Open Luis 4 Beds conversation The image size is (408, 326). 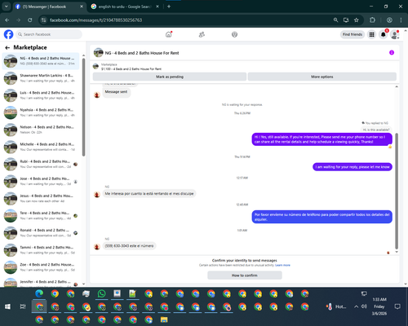[41, 95]
